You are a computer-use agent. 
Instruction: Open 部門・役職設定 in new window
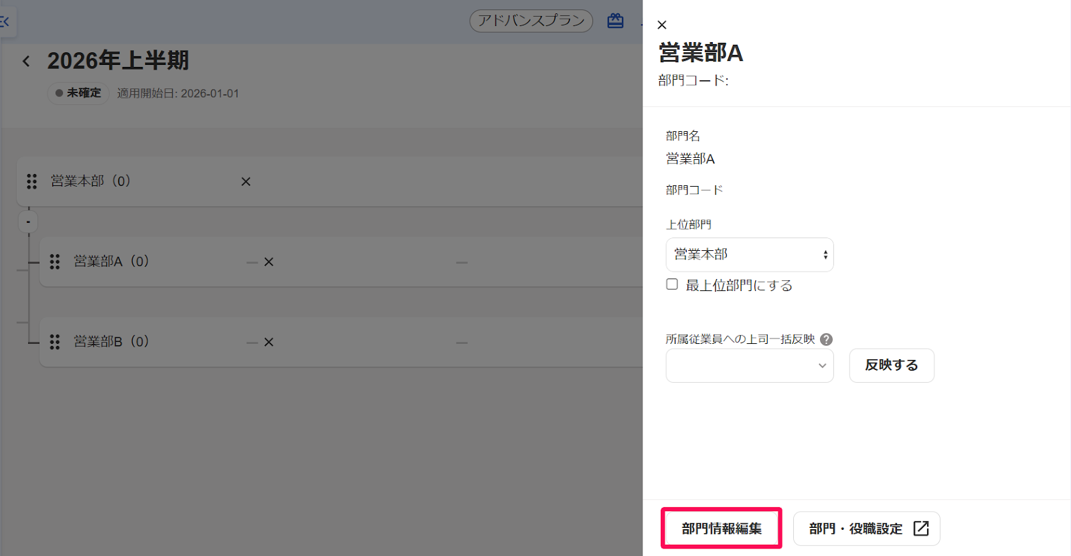(867, 529)
